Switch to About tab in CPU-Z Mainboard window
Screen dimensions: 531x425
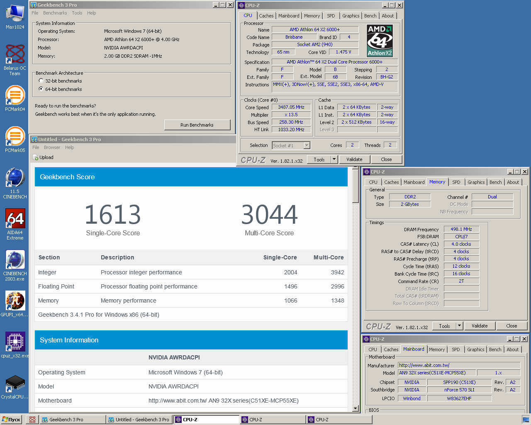pos(513,349)
